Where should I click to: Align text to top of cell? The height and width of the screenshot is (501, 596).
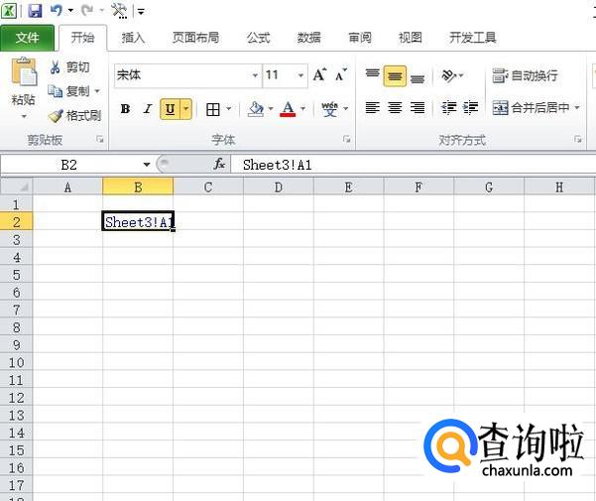coord(372,74)
